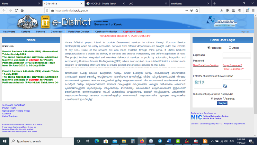Open a new browser tab
This screenshot has width=257, height=145.
pyautogui.click(x=215, y=3)
